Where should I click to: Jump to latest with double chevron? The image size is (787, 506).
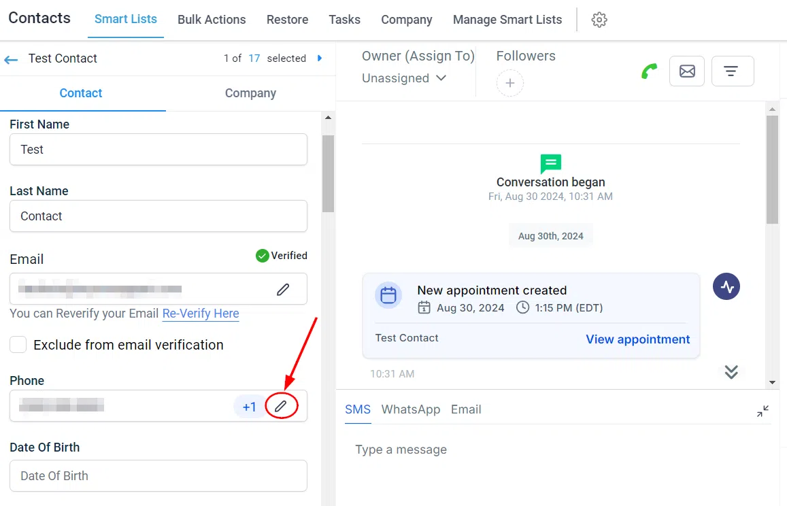point(731,371)
